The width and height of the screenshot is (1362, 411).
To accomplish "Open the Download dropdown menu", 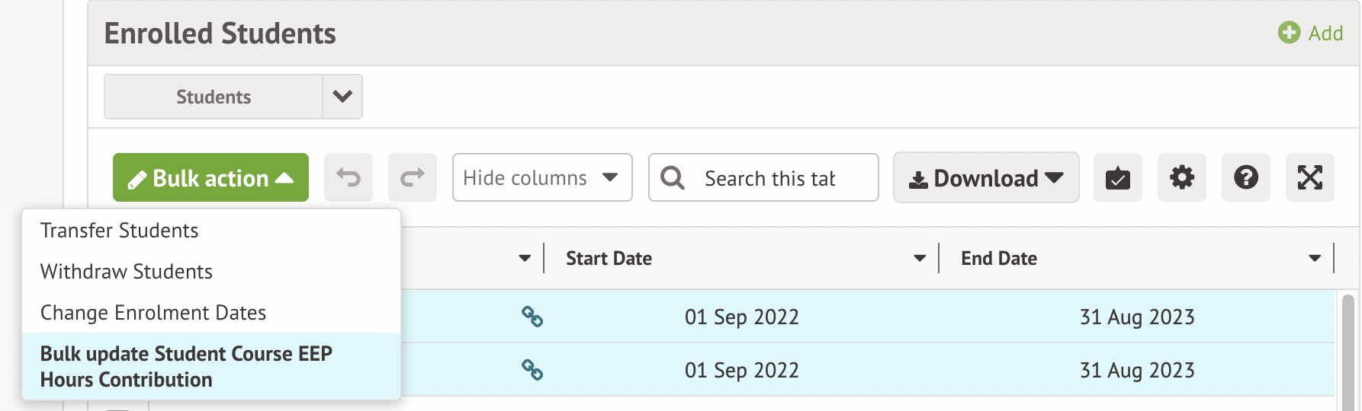I will coord(985,178).
